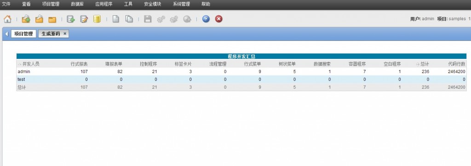Click the 控制程序 column header
The height and width of the screenshot is (166, 471).
(149, 64)
